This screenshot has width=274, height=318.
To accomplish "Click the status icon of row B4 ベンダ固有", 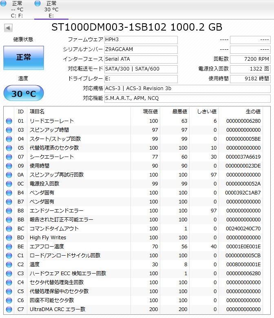I will (x=9, y=193).
